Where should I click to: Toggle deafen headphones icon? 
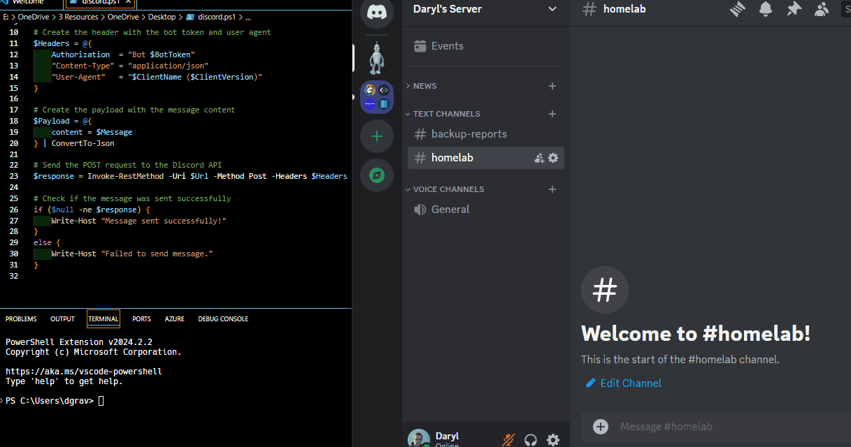point(531,439)
